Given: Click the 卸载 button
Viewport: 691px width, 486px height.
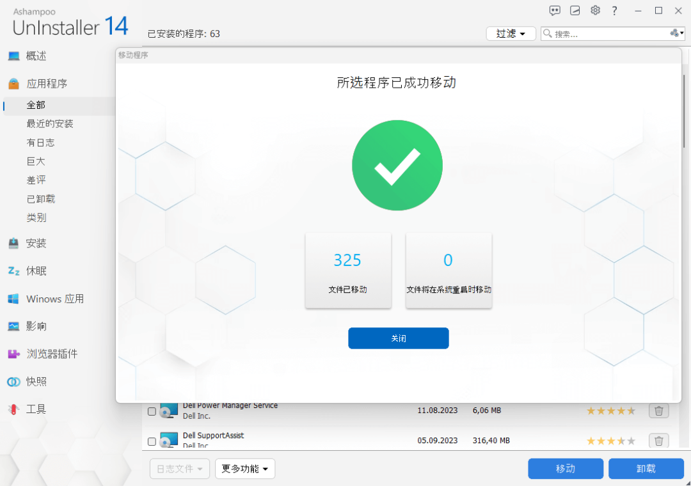Looking at the screenshot, I should coord(646,469).
